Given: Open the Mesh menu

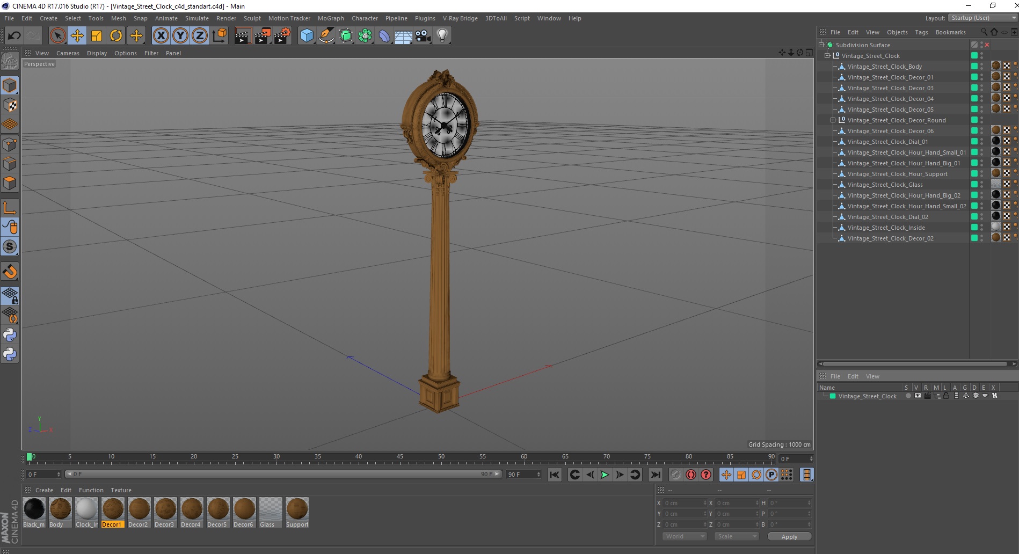Looking at the screenshot, I should (119, 18).
